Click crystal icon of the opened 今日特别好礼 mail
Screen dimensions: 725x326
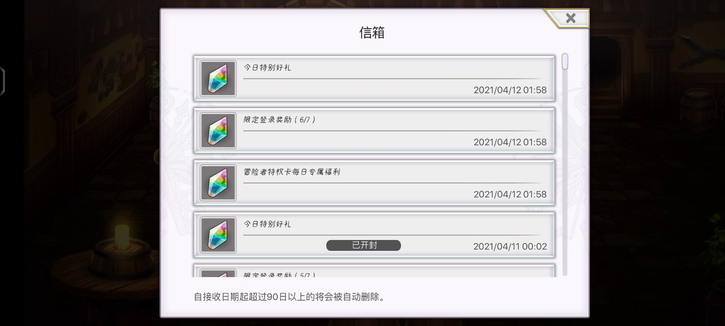[218, 235]
